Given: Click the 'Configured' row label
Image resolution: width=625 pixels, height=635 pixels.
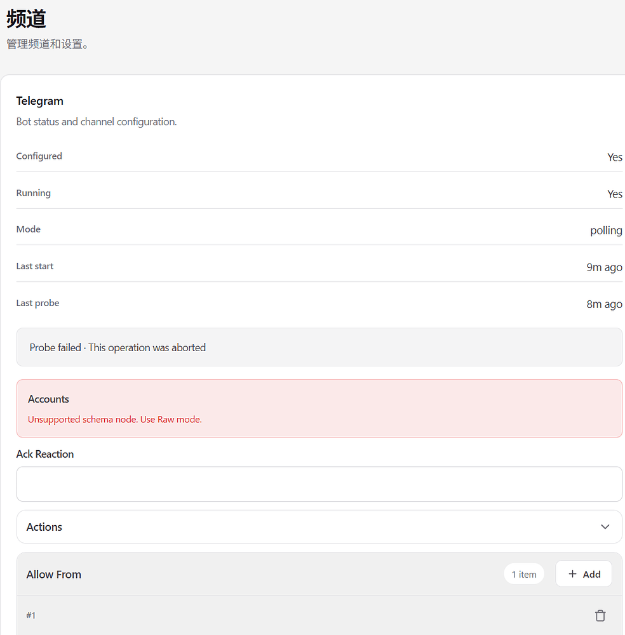Looking at the screenshot, I should pos(39,156).
